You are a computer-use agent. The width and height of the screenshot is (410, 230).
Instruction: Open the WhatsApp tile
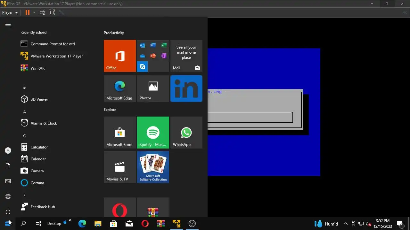(186, 133)
